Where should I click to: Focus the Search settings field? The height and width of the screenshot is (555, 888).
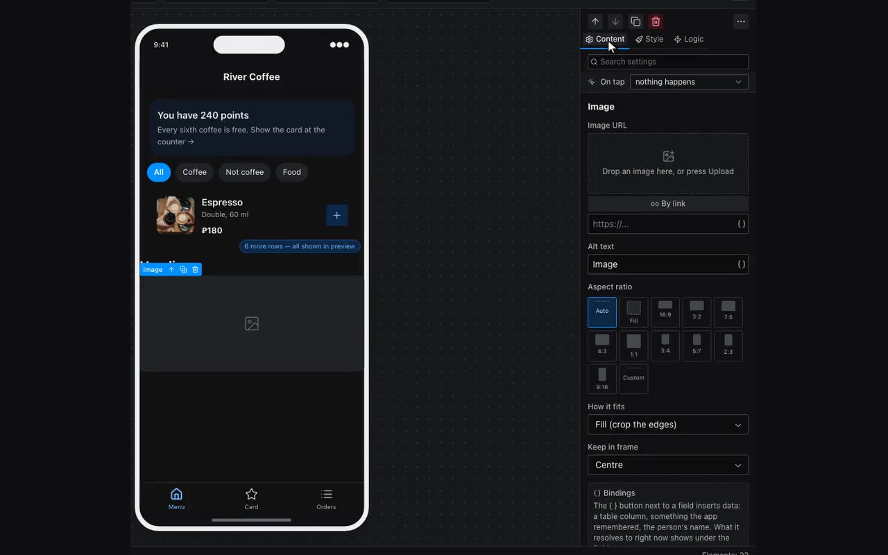(x=668, y=62)
